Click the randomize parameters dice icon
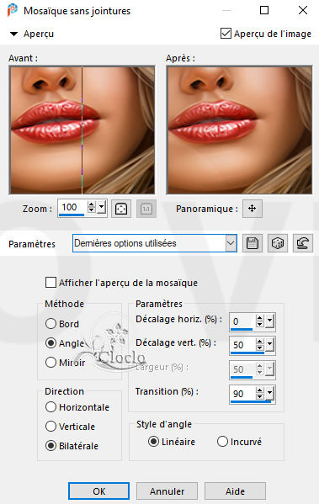 pyautogui.click(x=278, y=243)
